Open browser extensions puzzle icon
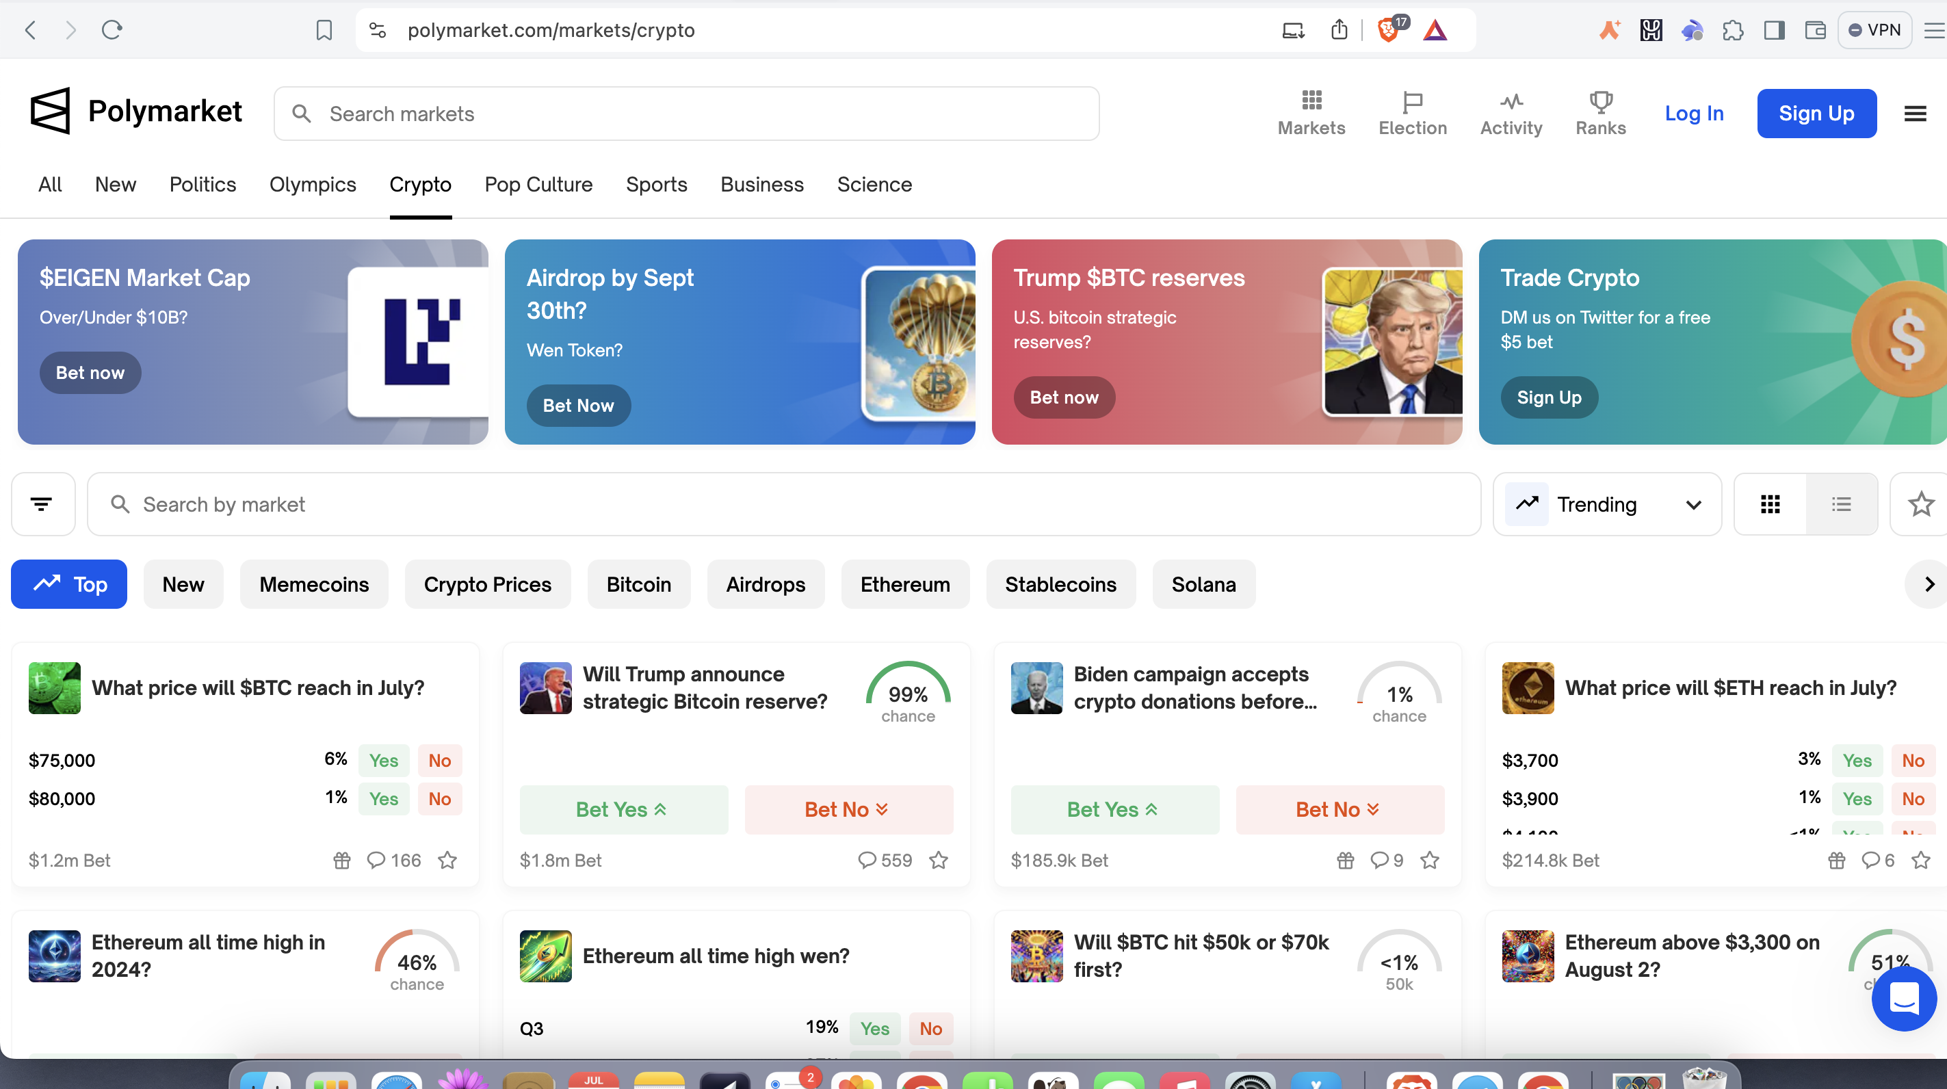 click(x=1732, y=30)
